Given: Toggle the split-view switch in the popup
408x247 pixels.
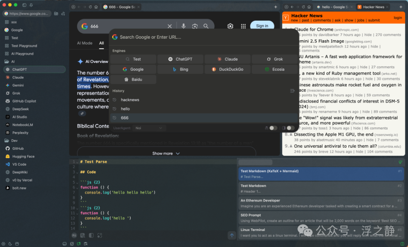Looking at the screenshot, I should [x=291, y=128].
